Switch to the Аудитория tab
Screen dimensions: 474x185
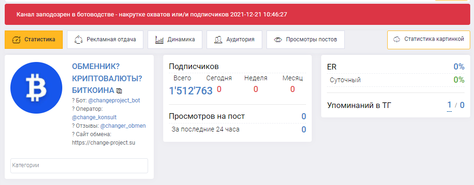(234, 39)
